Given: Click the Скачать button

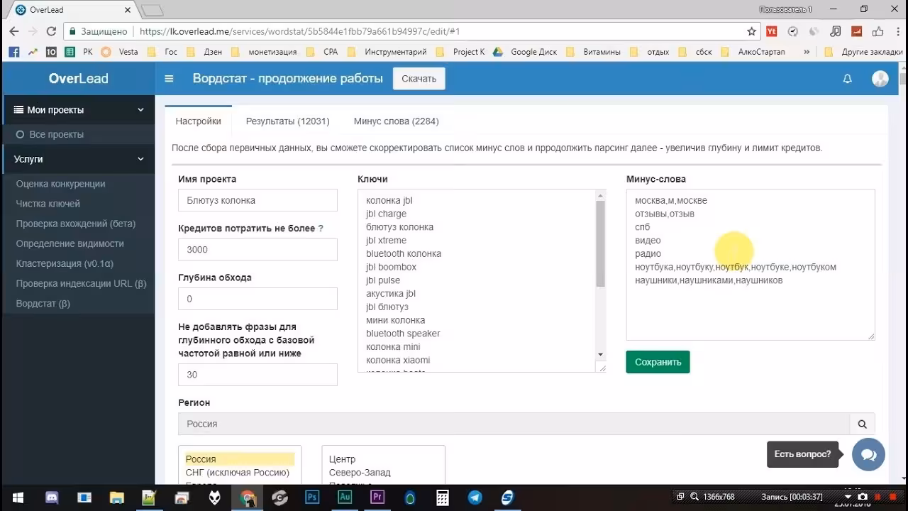Looking at the screenshot, I should [419, 79].
